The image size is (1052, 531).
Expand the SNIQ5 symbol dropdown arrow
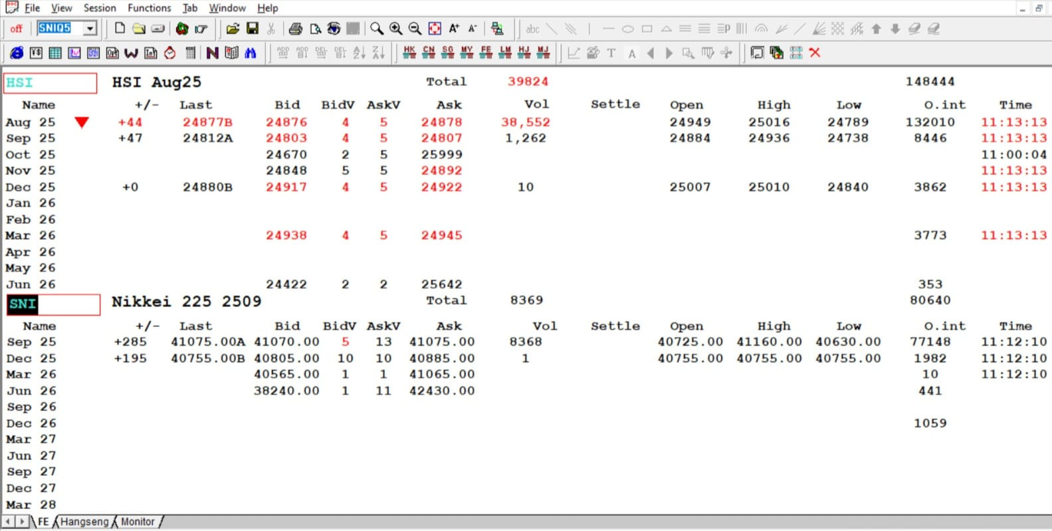tap(90, 29)
